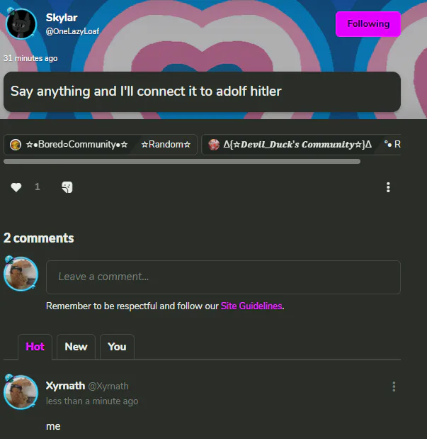Click the Devil_Duck's Community icon
Image resolution: width=427 pixels, height=439 pixels.
(x=214, y=145)
